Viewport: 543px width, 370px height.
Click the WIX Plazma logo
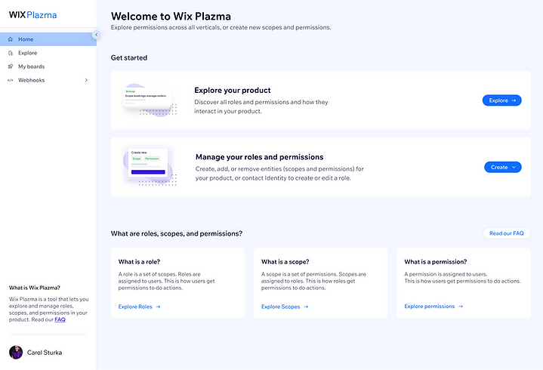coord(33,15)
